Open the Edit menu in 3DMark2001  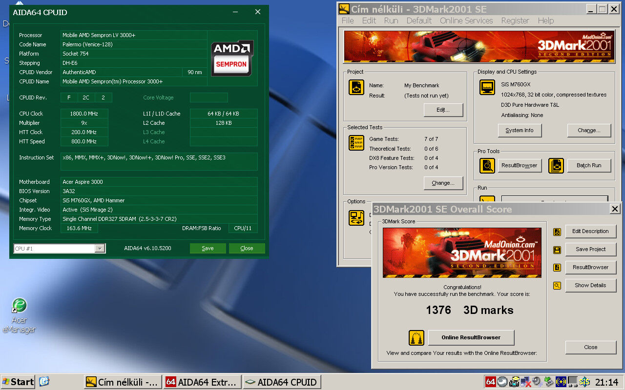(369, 20)
